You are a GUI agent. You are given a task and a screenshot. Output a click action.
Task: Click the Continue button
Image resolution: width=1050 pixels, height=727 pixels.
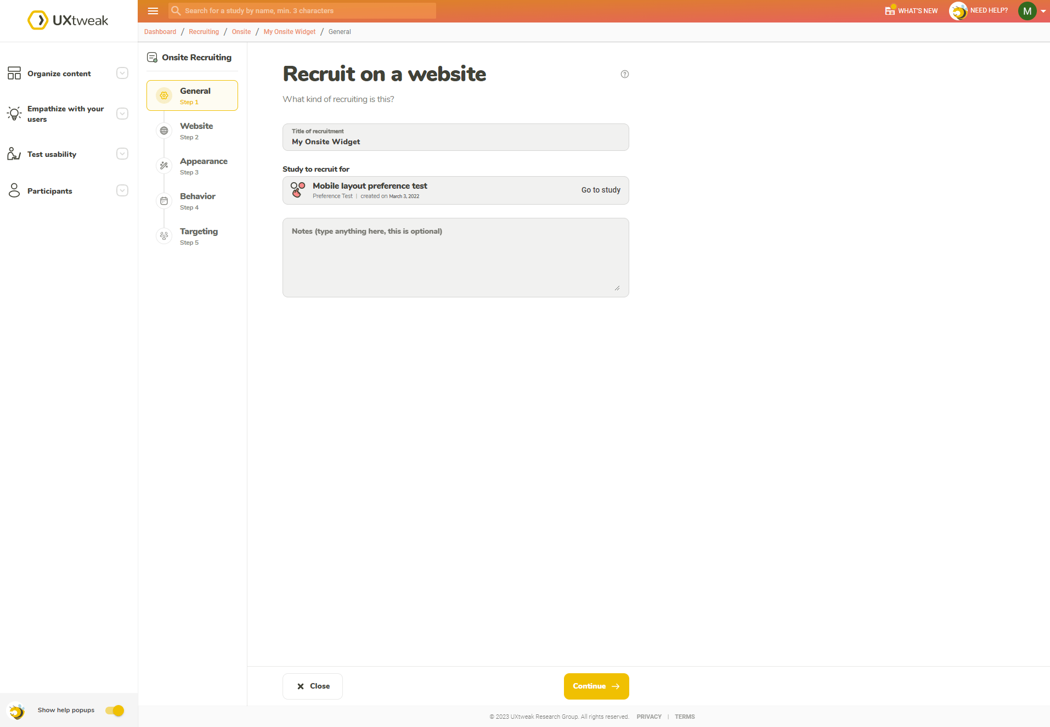(596, 686)
